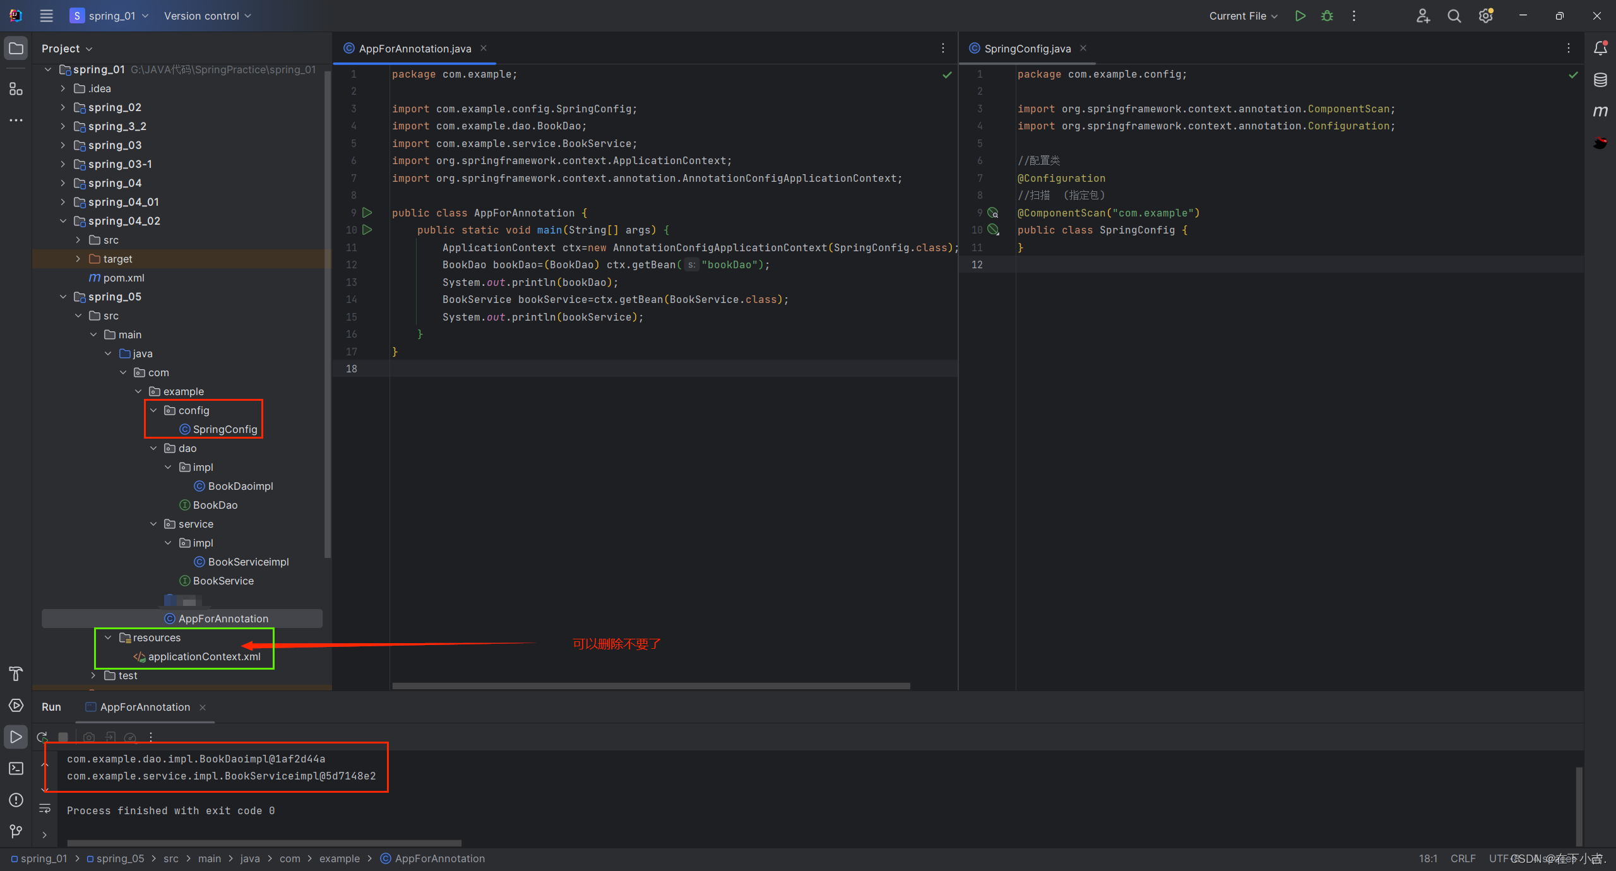Click horizontal scrollbar in AppForAnnotation editor

tap(651, 685)
